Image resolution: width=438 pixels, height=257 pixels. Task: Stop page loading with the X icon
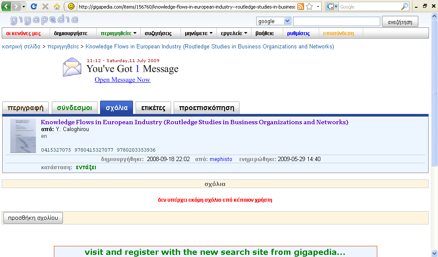(45, 6)
